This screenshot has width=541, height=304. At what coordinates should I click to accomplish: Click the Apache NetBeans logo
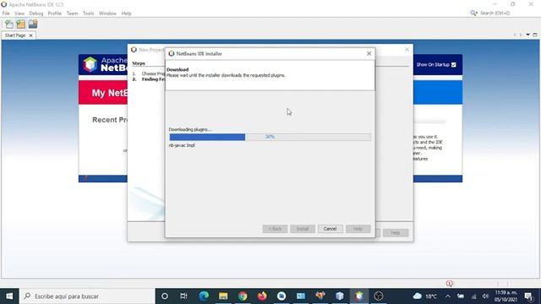90,64
